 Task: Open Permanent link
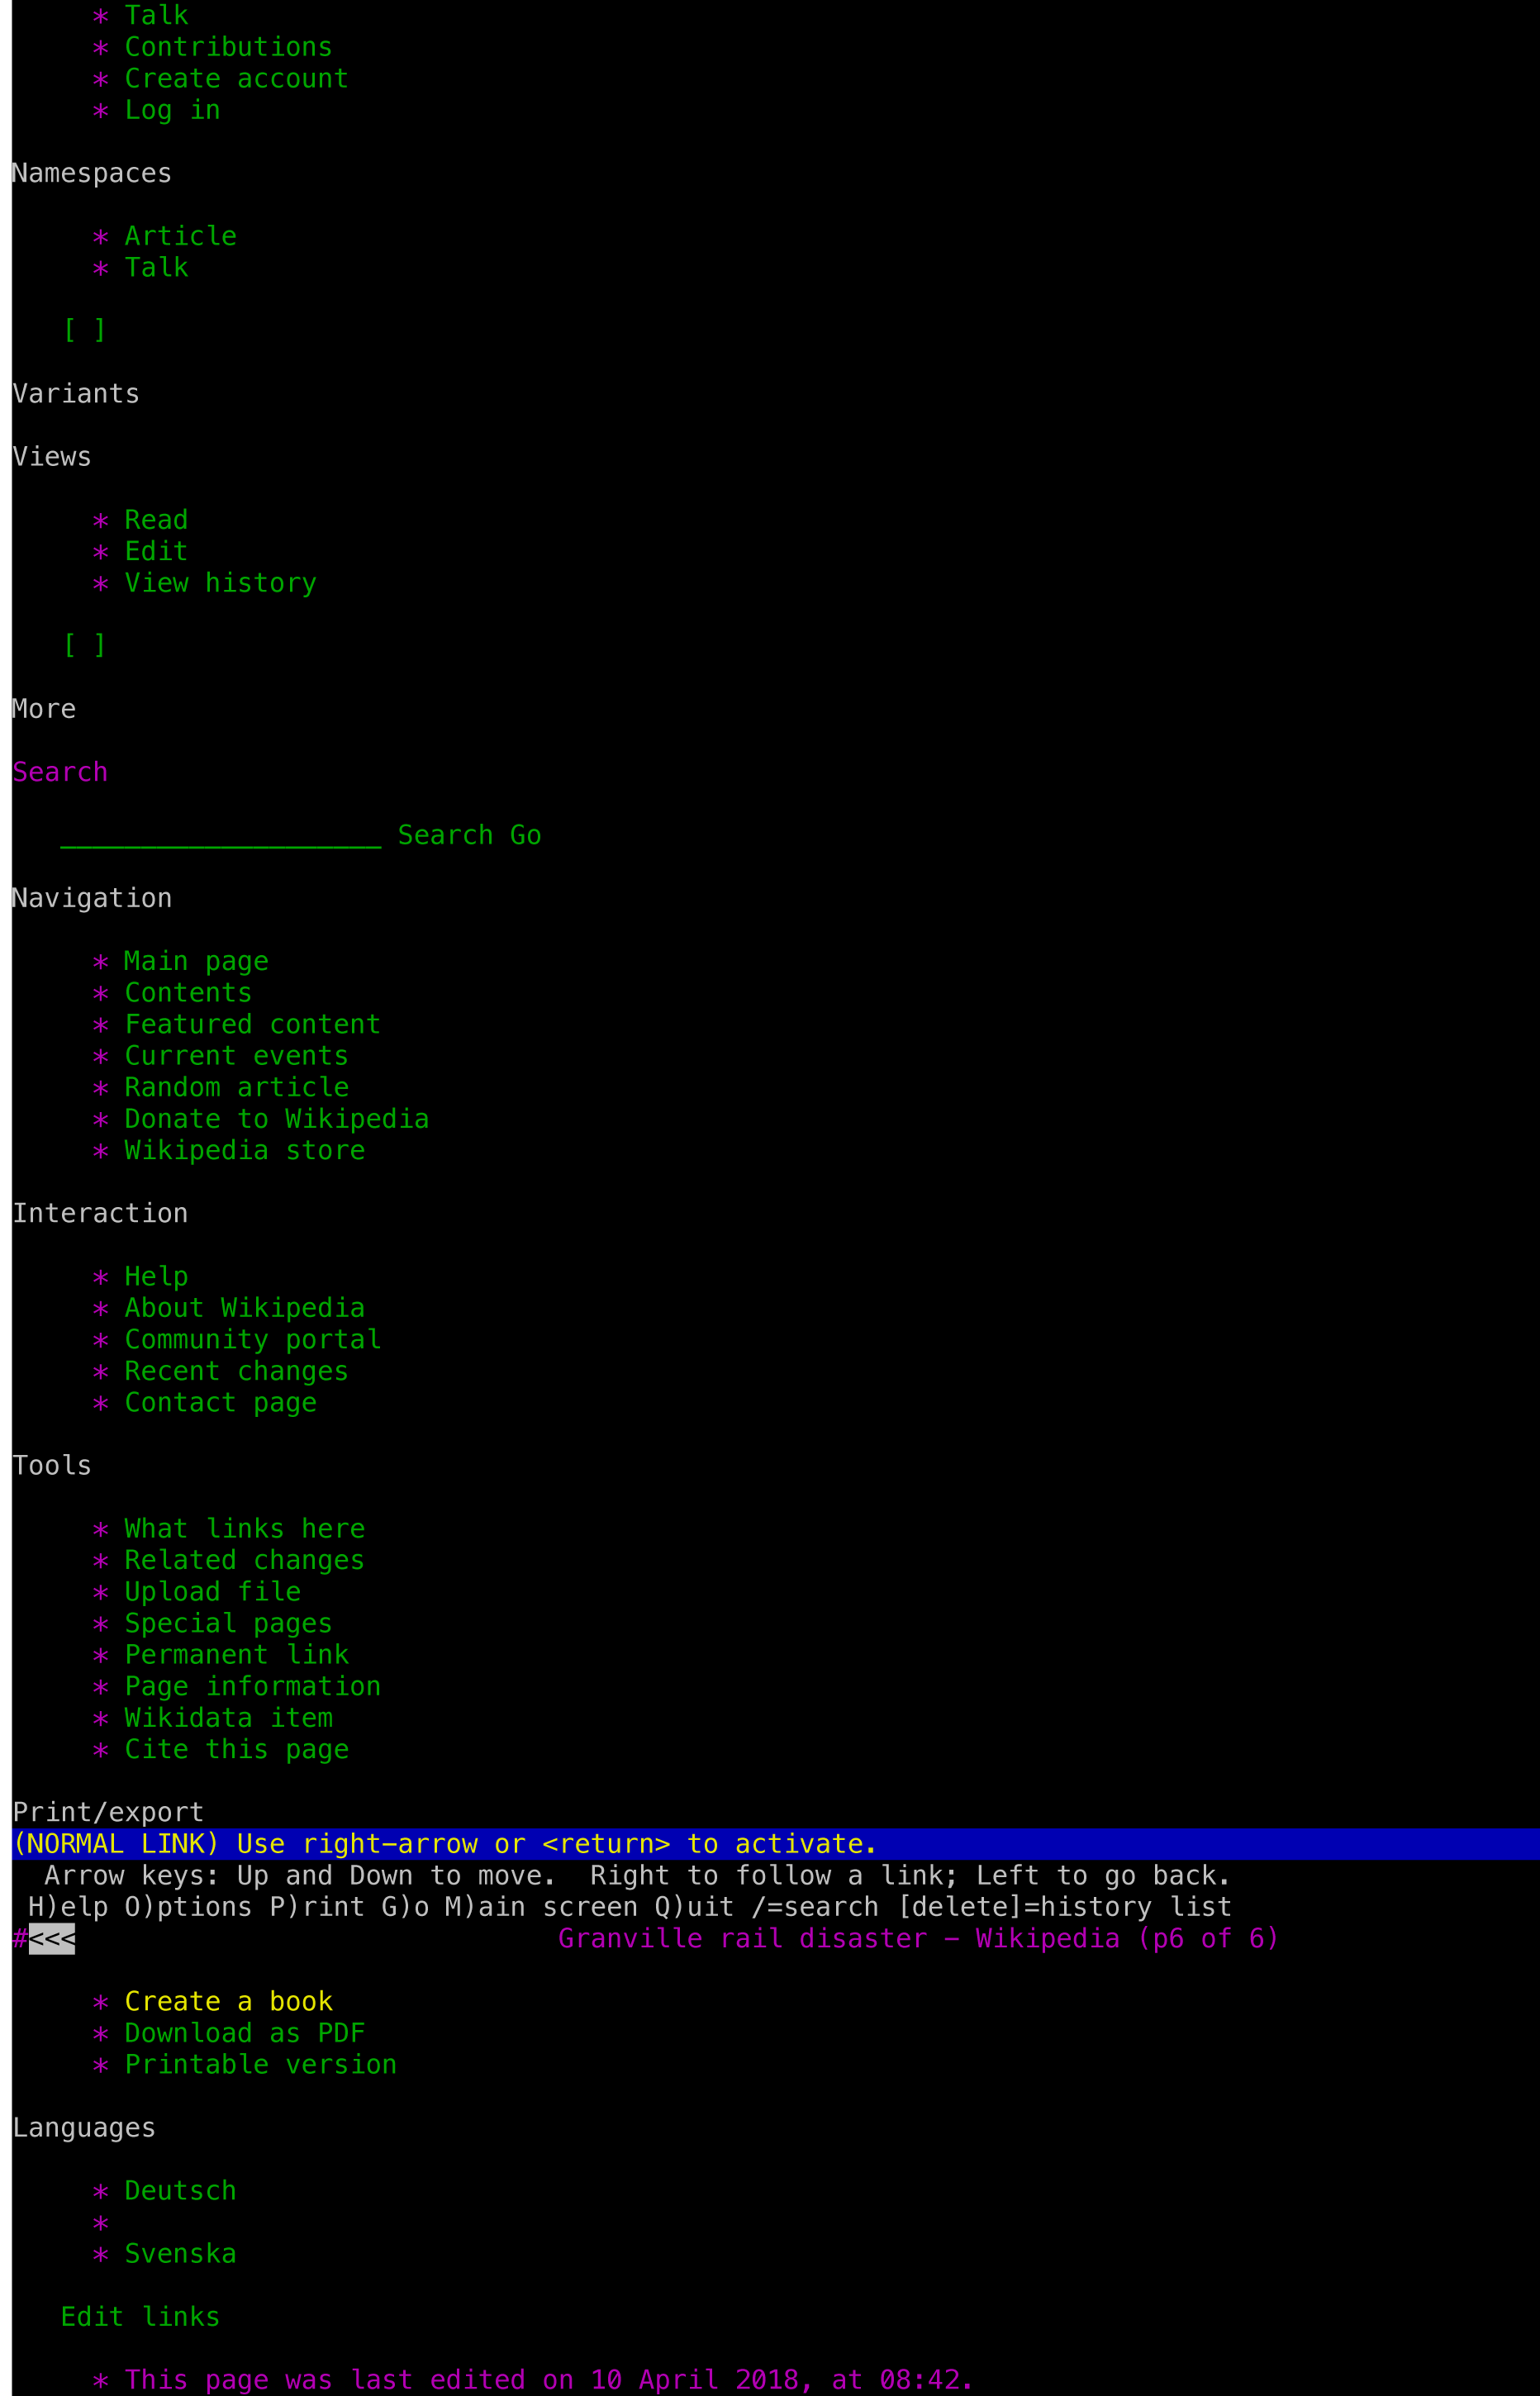pos(236,1655)
